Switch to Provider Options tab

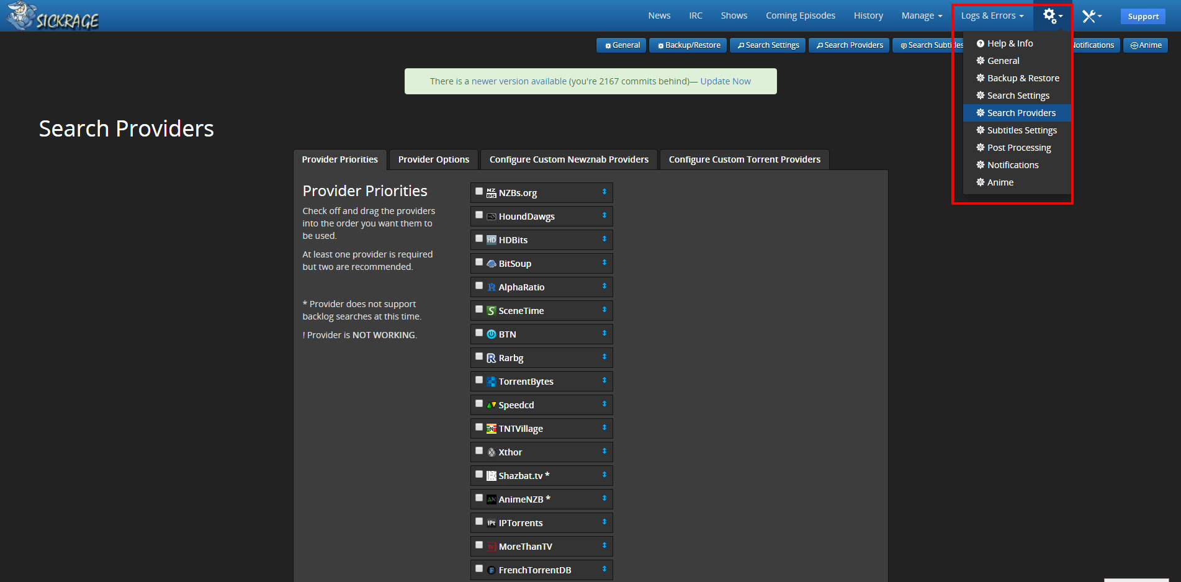click(434, 159)
